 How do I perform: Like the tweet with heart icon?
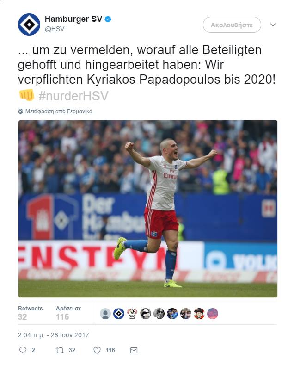(x=97, y=350)
